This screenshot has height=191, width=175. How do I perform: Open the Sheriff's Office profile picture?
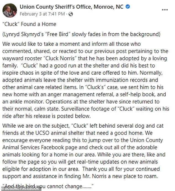(10, 10)
